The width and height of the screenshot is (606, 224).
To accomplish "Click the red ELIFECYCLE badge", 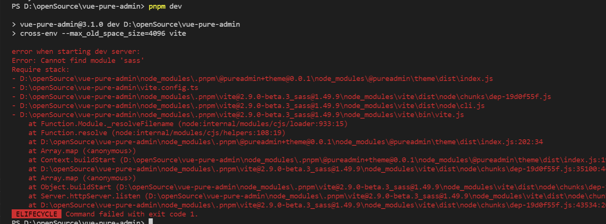I will click(x=37, y=214).
